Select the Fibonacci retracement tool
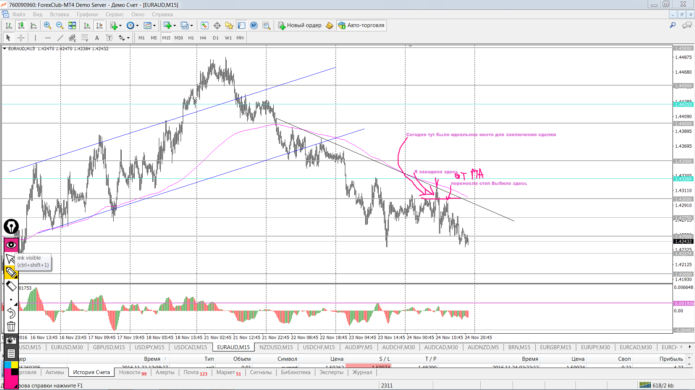The image size is (695, 390). [x=84, y=38]
